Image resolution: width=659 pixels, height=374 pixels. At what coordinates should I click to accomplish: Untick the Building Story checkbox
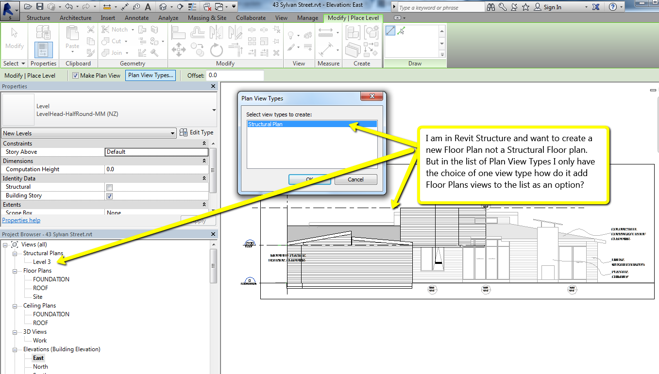[110, 196]
